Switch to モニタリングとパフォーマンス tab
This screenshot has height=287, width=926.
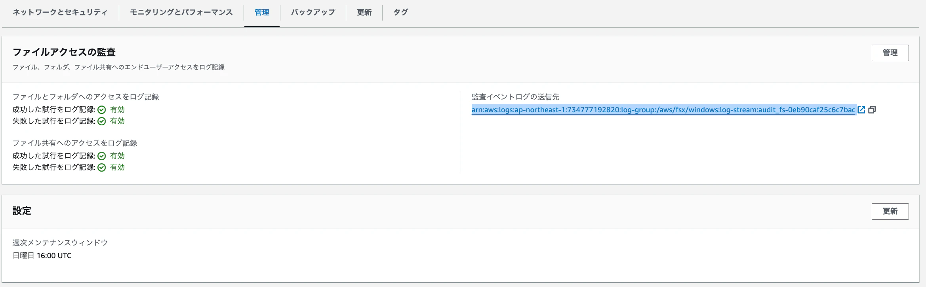pyautogui.click(x=181, y=12)
